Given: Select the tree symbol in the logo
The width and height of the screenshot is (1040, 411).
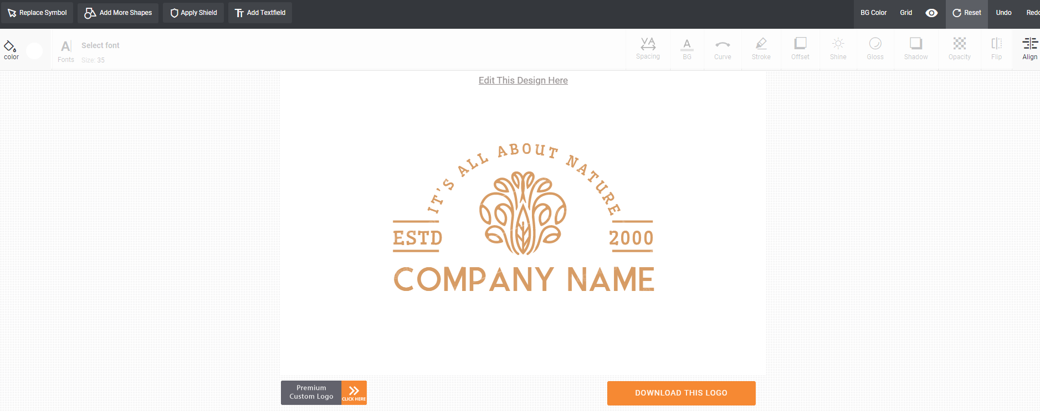Looking at the screenshot, I should pos(523,213).
